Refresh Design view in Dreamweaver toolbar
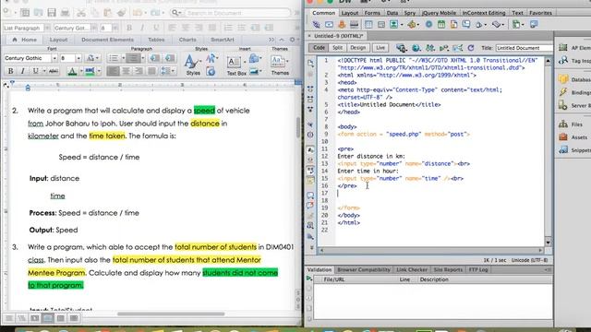Image resolution: width=591 pixels, height=332 pixels. [470, 48]
